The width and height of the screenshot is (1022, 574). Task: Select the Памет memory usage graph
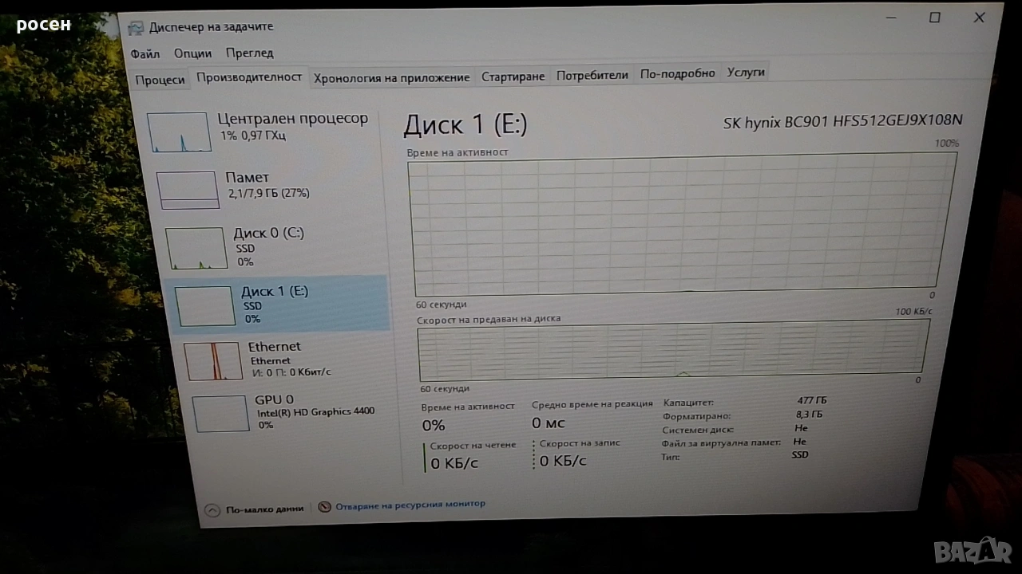(188, 190)
